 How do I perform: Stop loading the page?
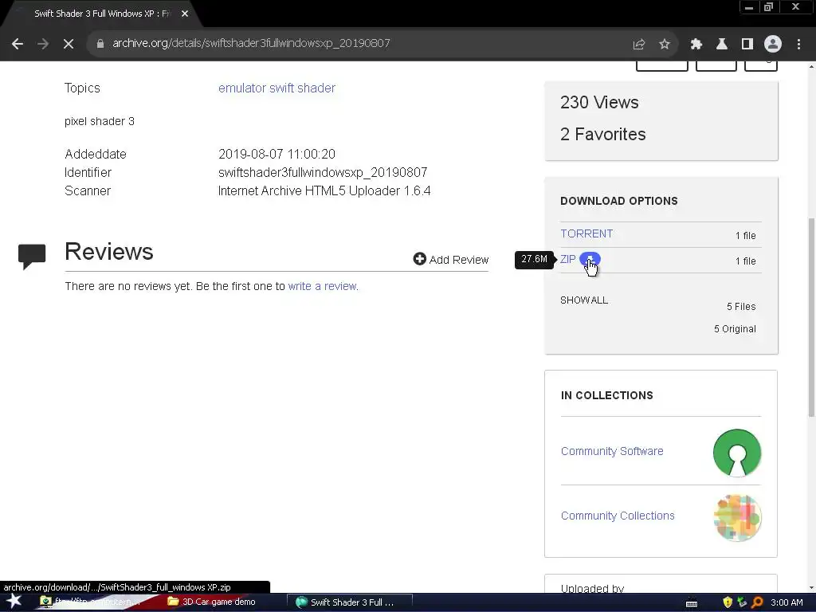pos(69,44)
